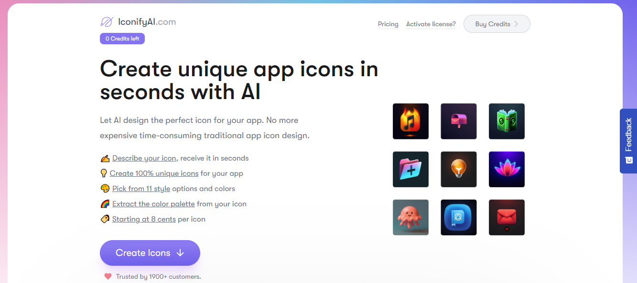Screen dimensions: 637x283
Task: Click the Buy Credits button
Action: [x=497, y=24]
